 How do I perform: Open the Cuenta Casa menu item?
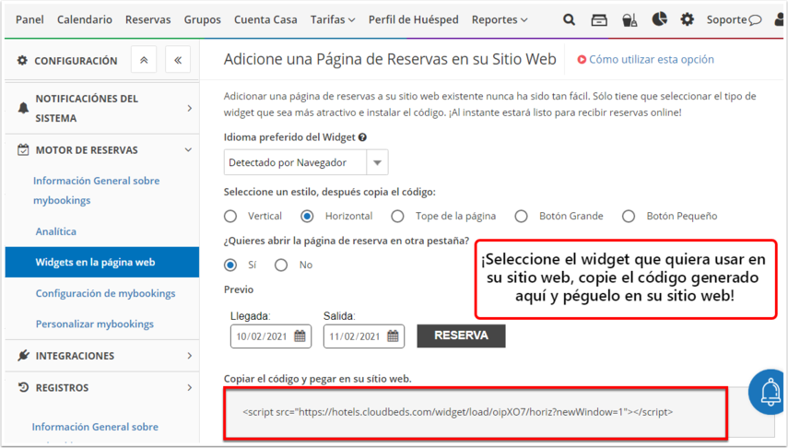265,19
